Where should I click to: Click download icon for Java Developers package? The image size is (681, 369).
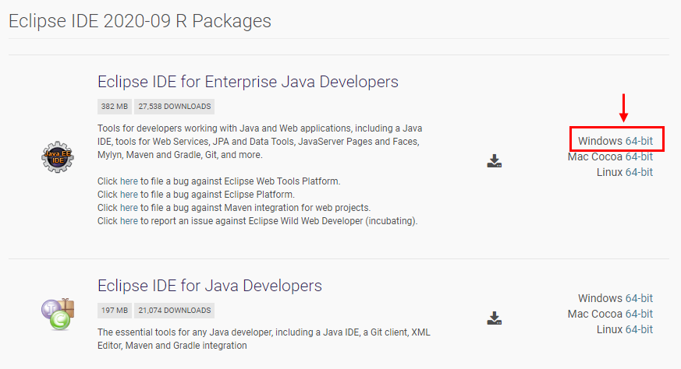[495, 318]
